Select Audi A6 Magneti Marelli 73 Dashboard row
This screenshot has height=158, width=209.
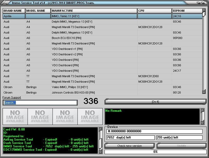(x=102, y=44)
